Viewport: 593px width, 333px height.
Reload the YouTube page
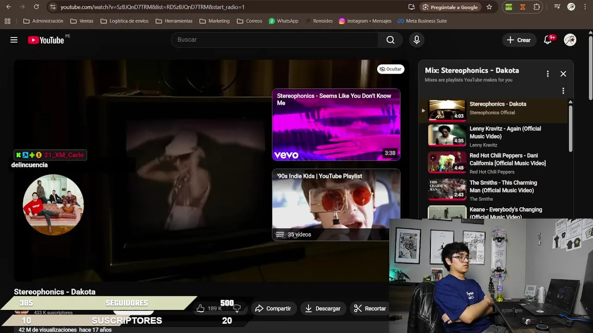click(x=36, y=7)
